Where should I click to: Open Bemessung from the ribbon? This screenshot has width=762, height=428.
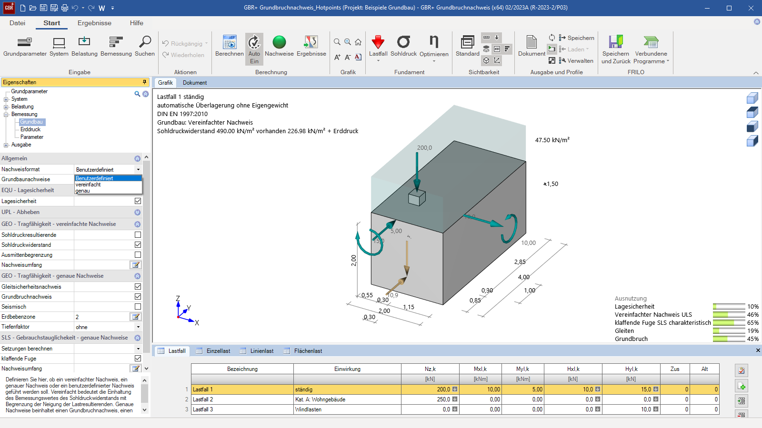[x=116, y=46]
